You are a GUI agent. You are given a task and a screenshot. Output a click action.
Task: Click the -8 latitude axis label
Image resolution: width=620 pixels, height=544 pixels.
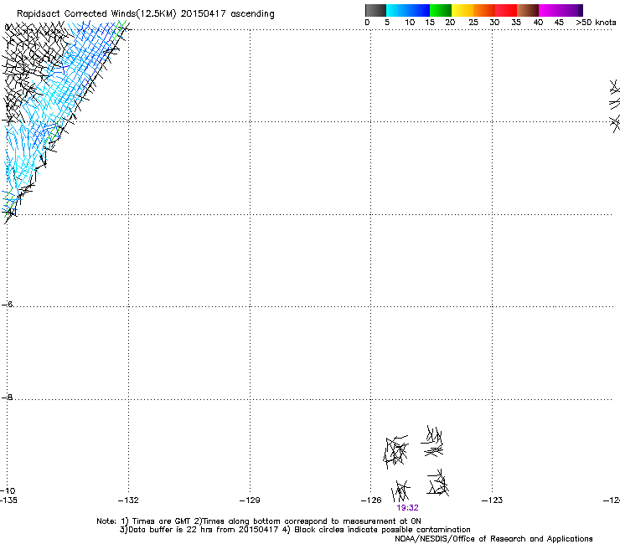(7, 398)
